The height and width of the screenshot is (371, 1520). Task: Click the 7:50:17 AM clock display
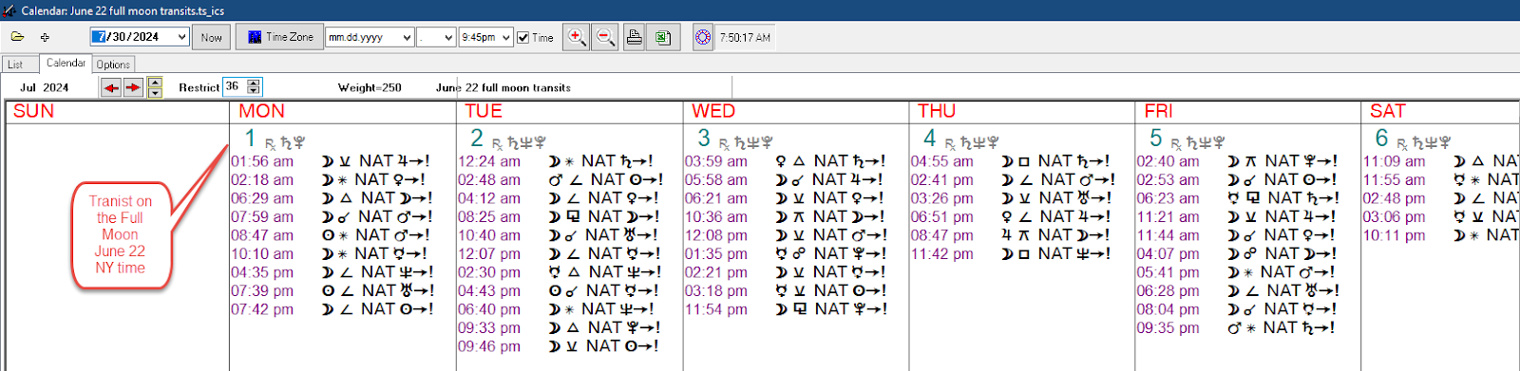pyautogui.click(x=745, y=37)
